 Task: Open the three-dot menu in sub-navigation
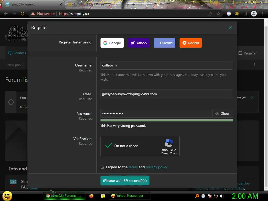point(254,65)
